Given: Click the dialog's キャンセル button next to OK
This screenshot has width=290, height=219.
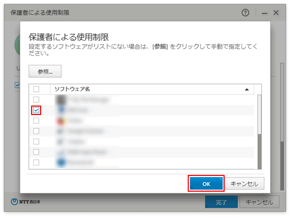Looking at the screenshot, I should point(244,183).
